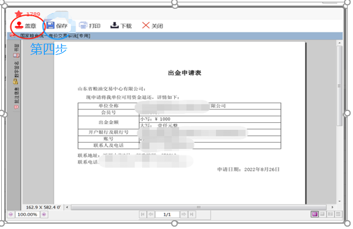Viewport: 353px width, 229px height.
Task: Switch to the rightmost page layout mode
Action: (x=338, y=214)
